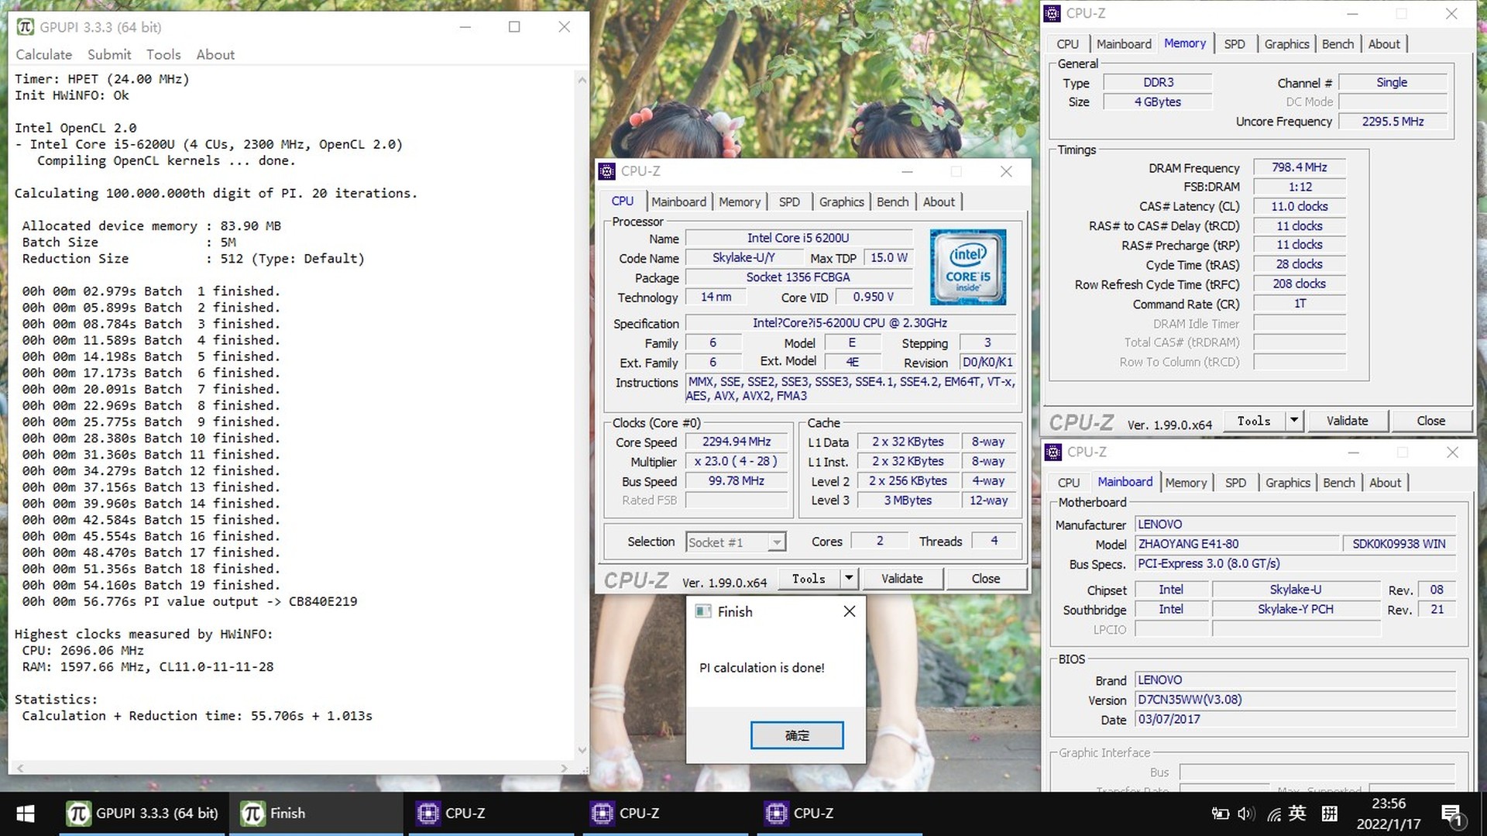
Task: Click CPU-Z icon in center window title bar
Action: point(607,171)
